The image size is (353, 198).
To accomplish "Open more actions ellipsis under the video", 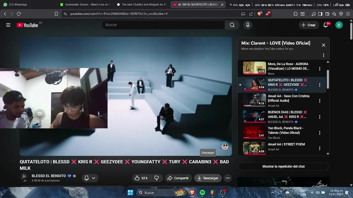I will coord(228,178).
